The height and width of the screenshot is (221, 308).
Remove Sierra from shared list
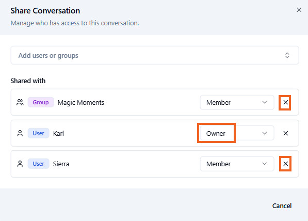point(286,164)
